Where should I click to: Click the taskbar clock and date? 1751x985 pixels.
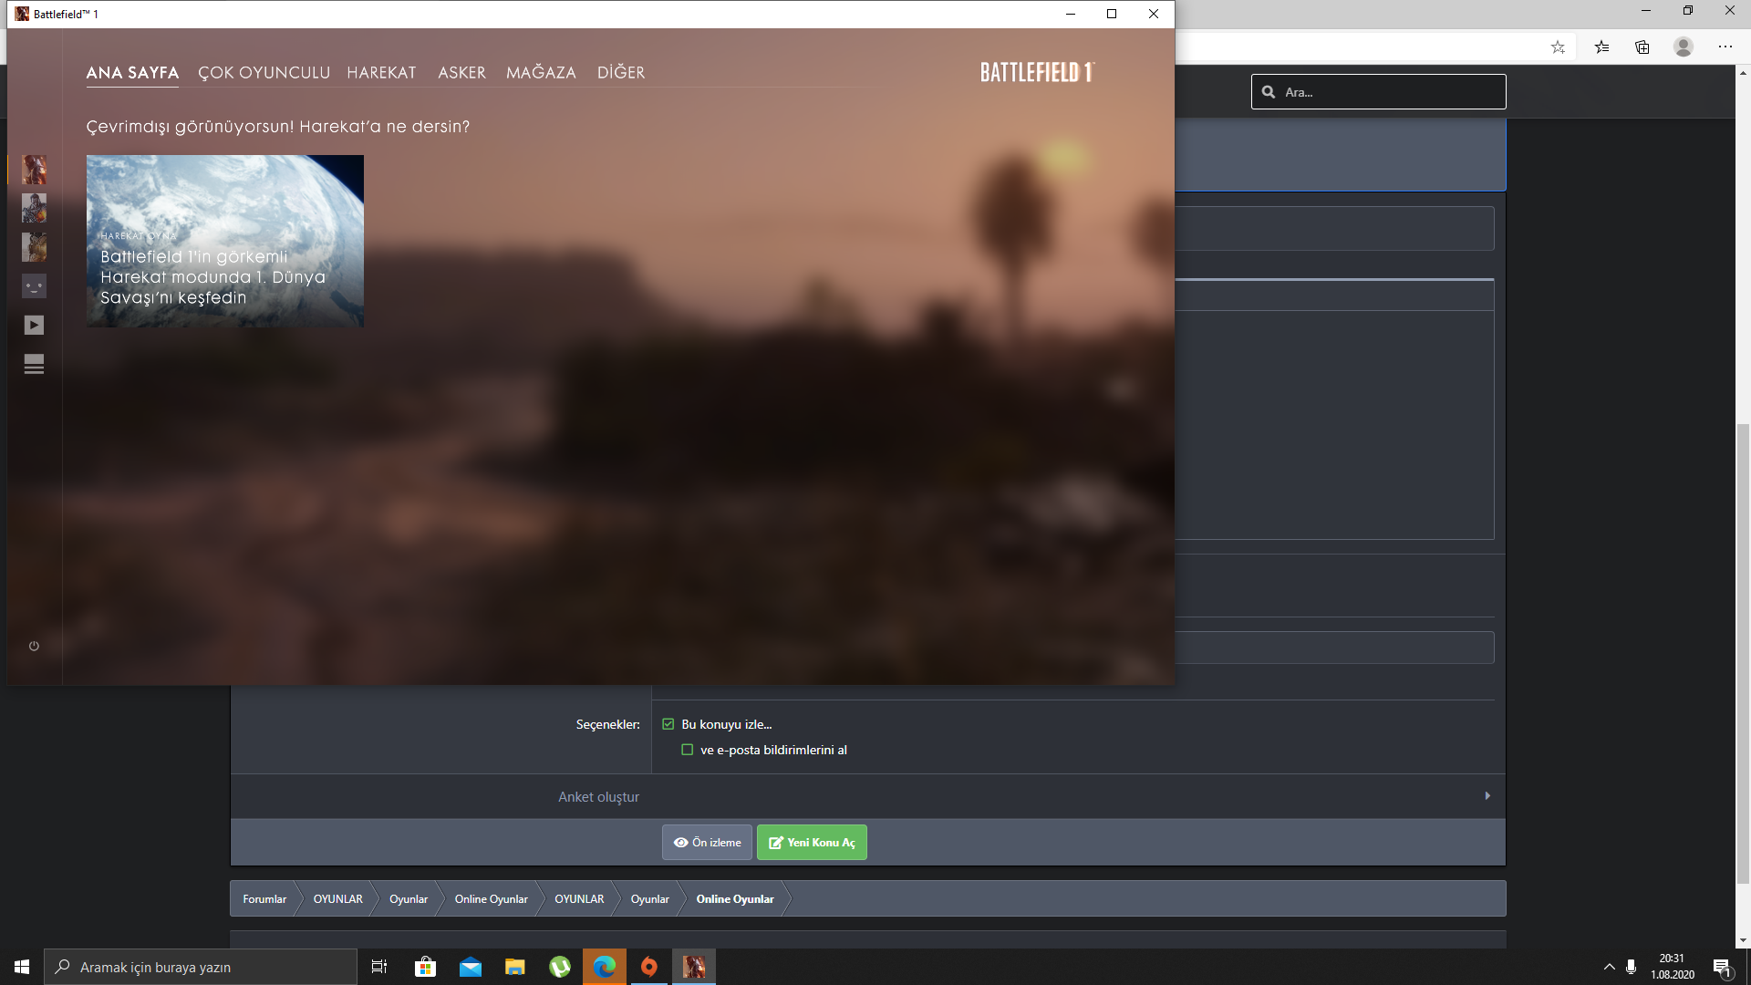(1672, 967)
